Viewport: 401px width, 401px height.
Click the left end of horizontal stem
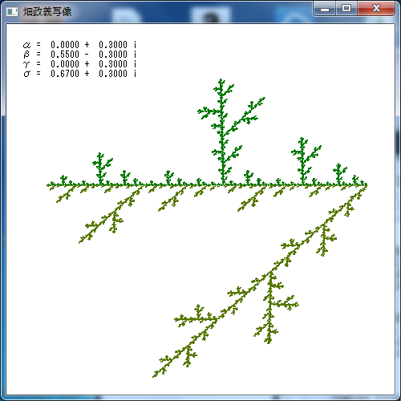tap(48, 184)
